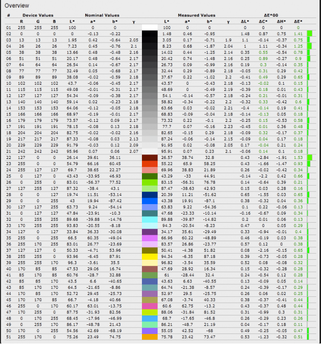
Task: Click the dark red patch in row 22
Action: (149, 157)
